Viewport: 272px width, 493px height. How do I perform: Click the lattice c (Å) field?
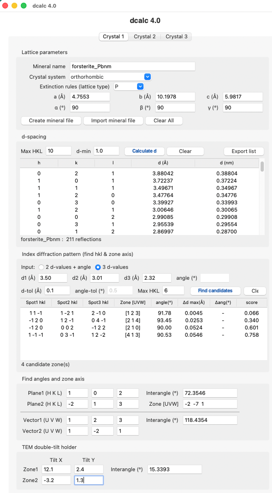(x=243, y=97)
